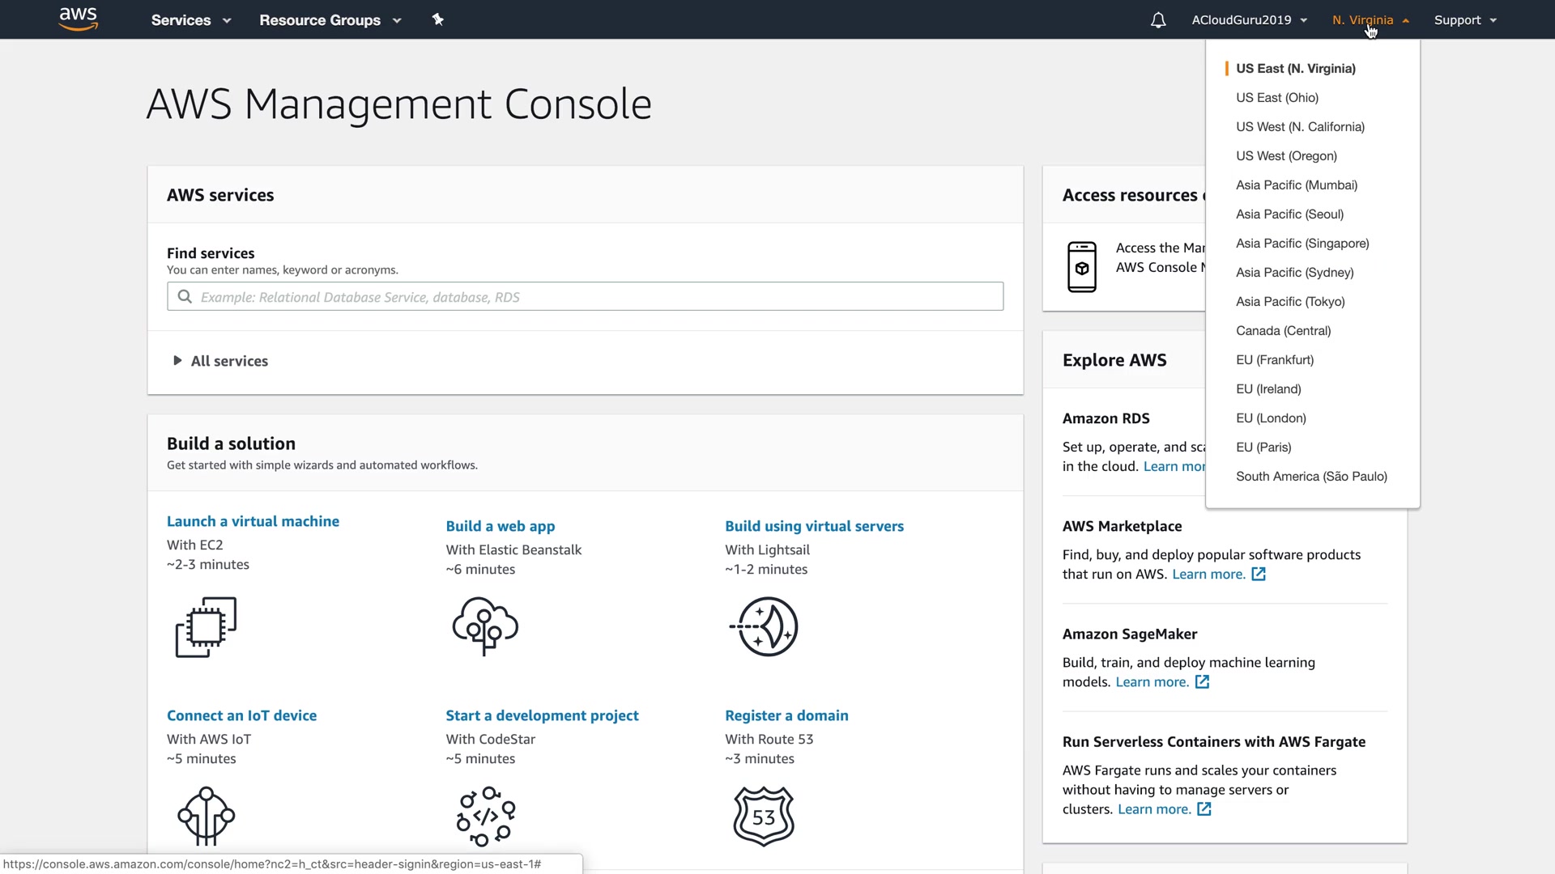Click the Find services search field
This screenshot has width=1555, height=874.
point(585,297)
